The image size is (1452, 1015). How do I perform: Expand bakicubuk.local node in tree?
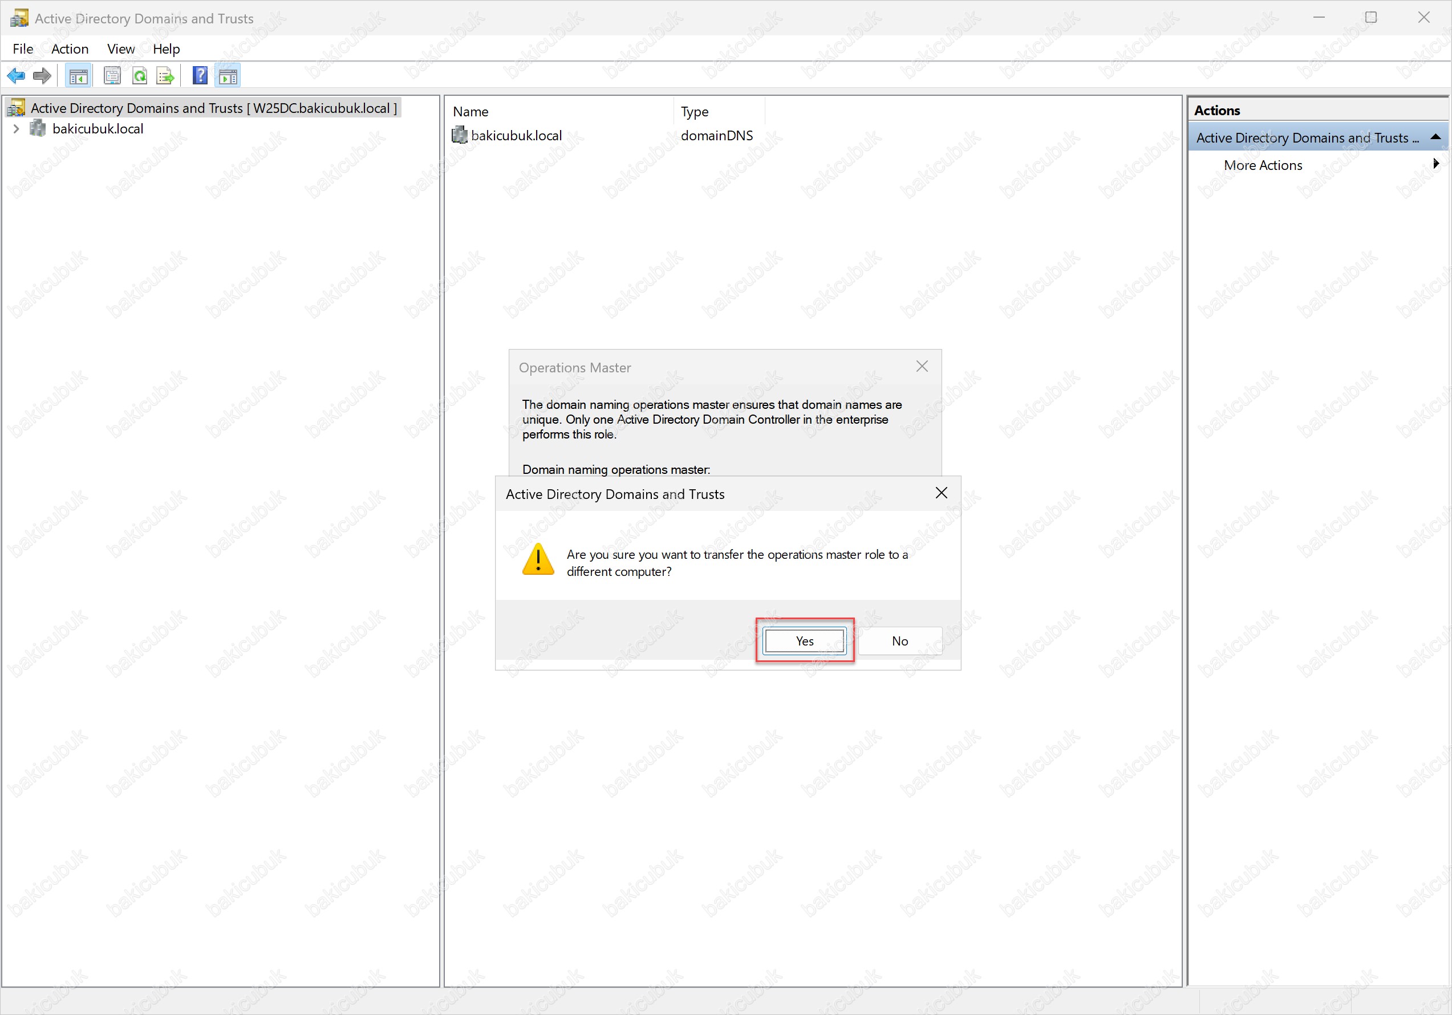17,128
